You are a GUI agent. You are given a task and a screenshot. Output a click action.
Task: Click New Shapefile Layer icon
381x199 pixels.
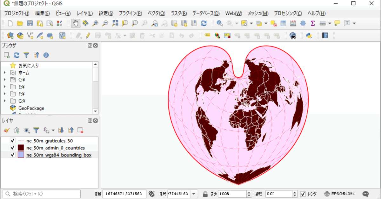(x=30, y=35)
